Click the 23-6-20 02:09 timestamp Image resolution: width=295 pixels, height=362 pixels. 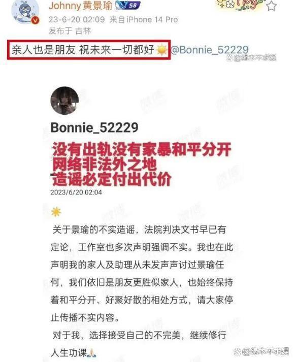77,20
